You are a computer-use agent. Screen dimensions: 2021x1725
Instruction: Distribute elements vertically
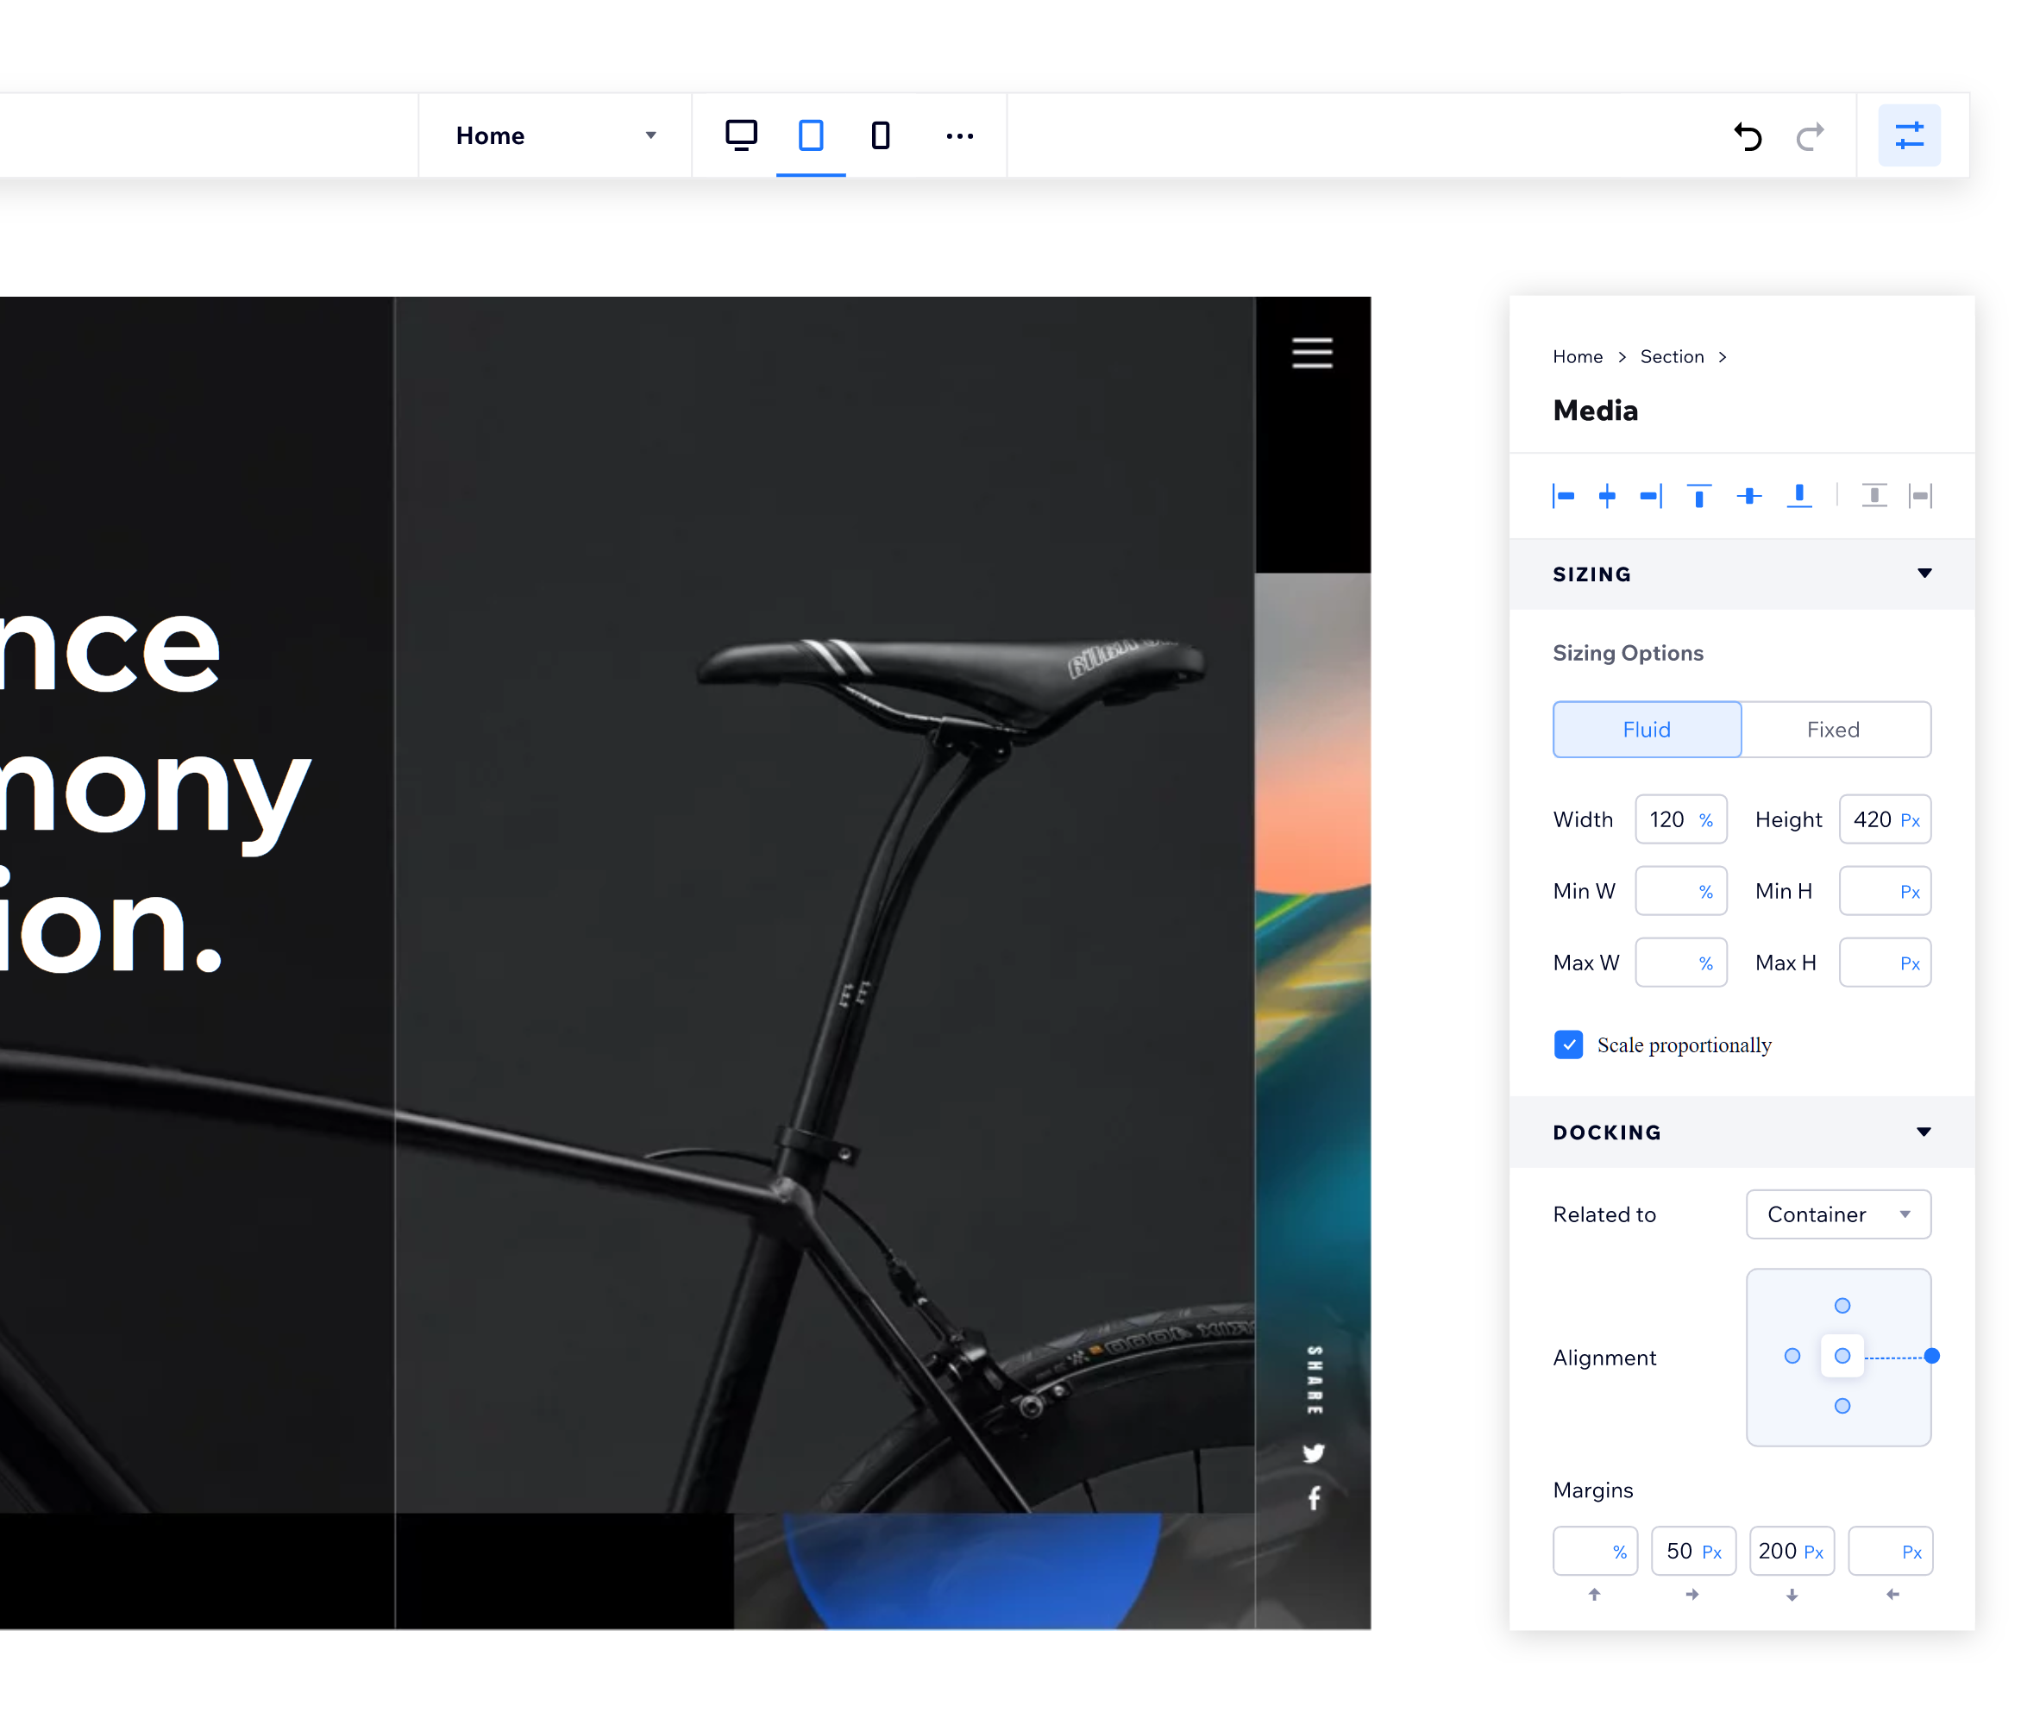[x=1874, y=495]
